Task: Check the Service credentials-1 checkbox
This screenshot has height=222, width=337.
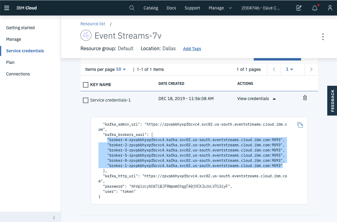Action: (x=86, y=100)
